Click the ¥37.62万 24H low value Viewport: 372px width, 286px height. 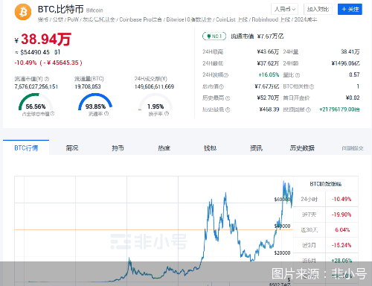coord(268,63)
